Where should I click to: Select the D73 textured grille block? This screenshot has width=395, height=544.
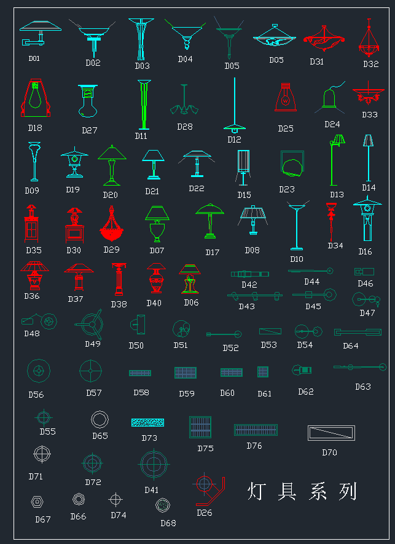coord(147,423)
